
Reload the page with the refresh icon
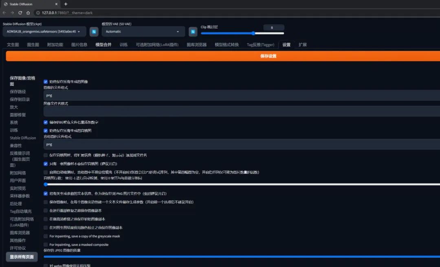[20, 13]
